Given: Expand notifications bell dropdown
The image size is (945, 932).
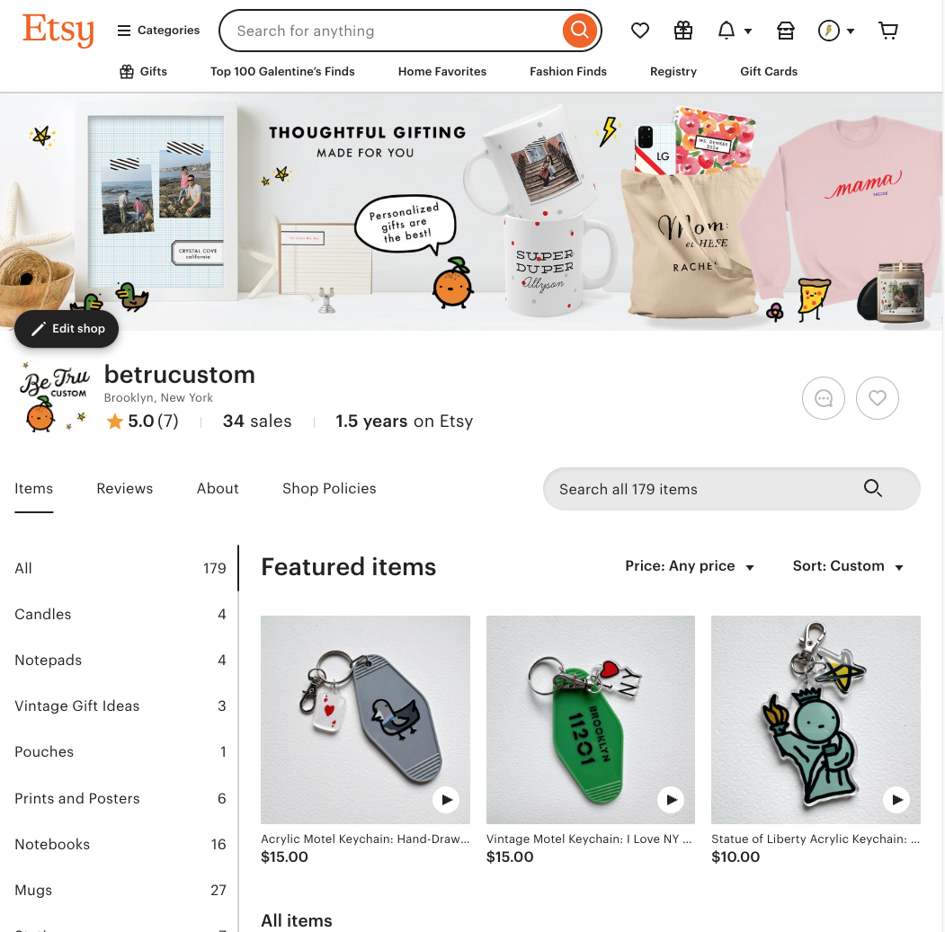Looking at the screenshot, I should click(735, 31).
